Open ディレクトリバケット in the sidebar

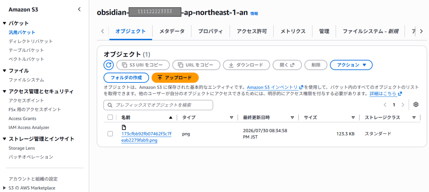pyautogui.click(x=30, y=41)
